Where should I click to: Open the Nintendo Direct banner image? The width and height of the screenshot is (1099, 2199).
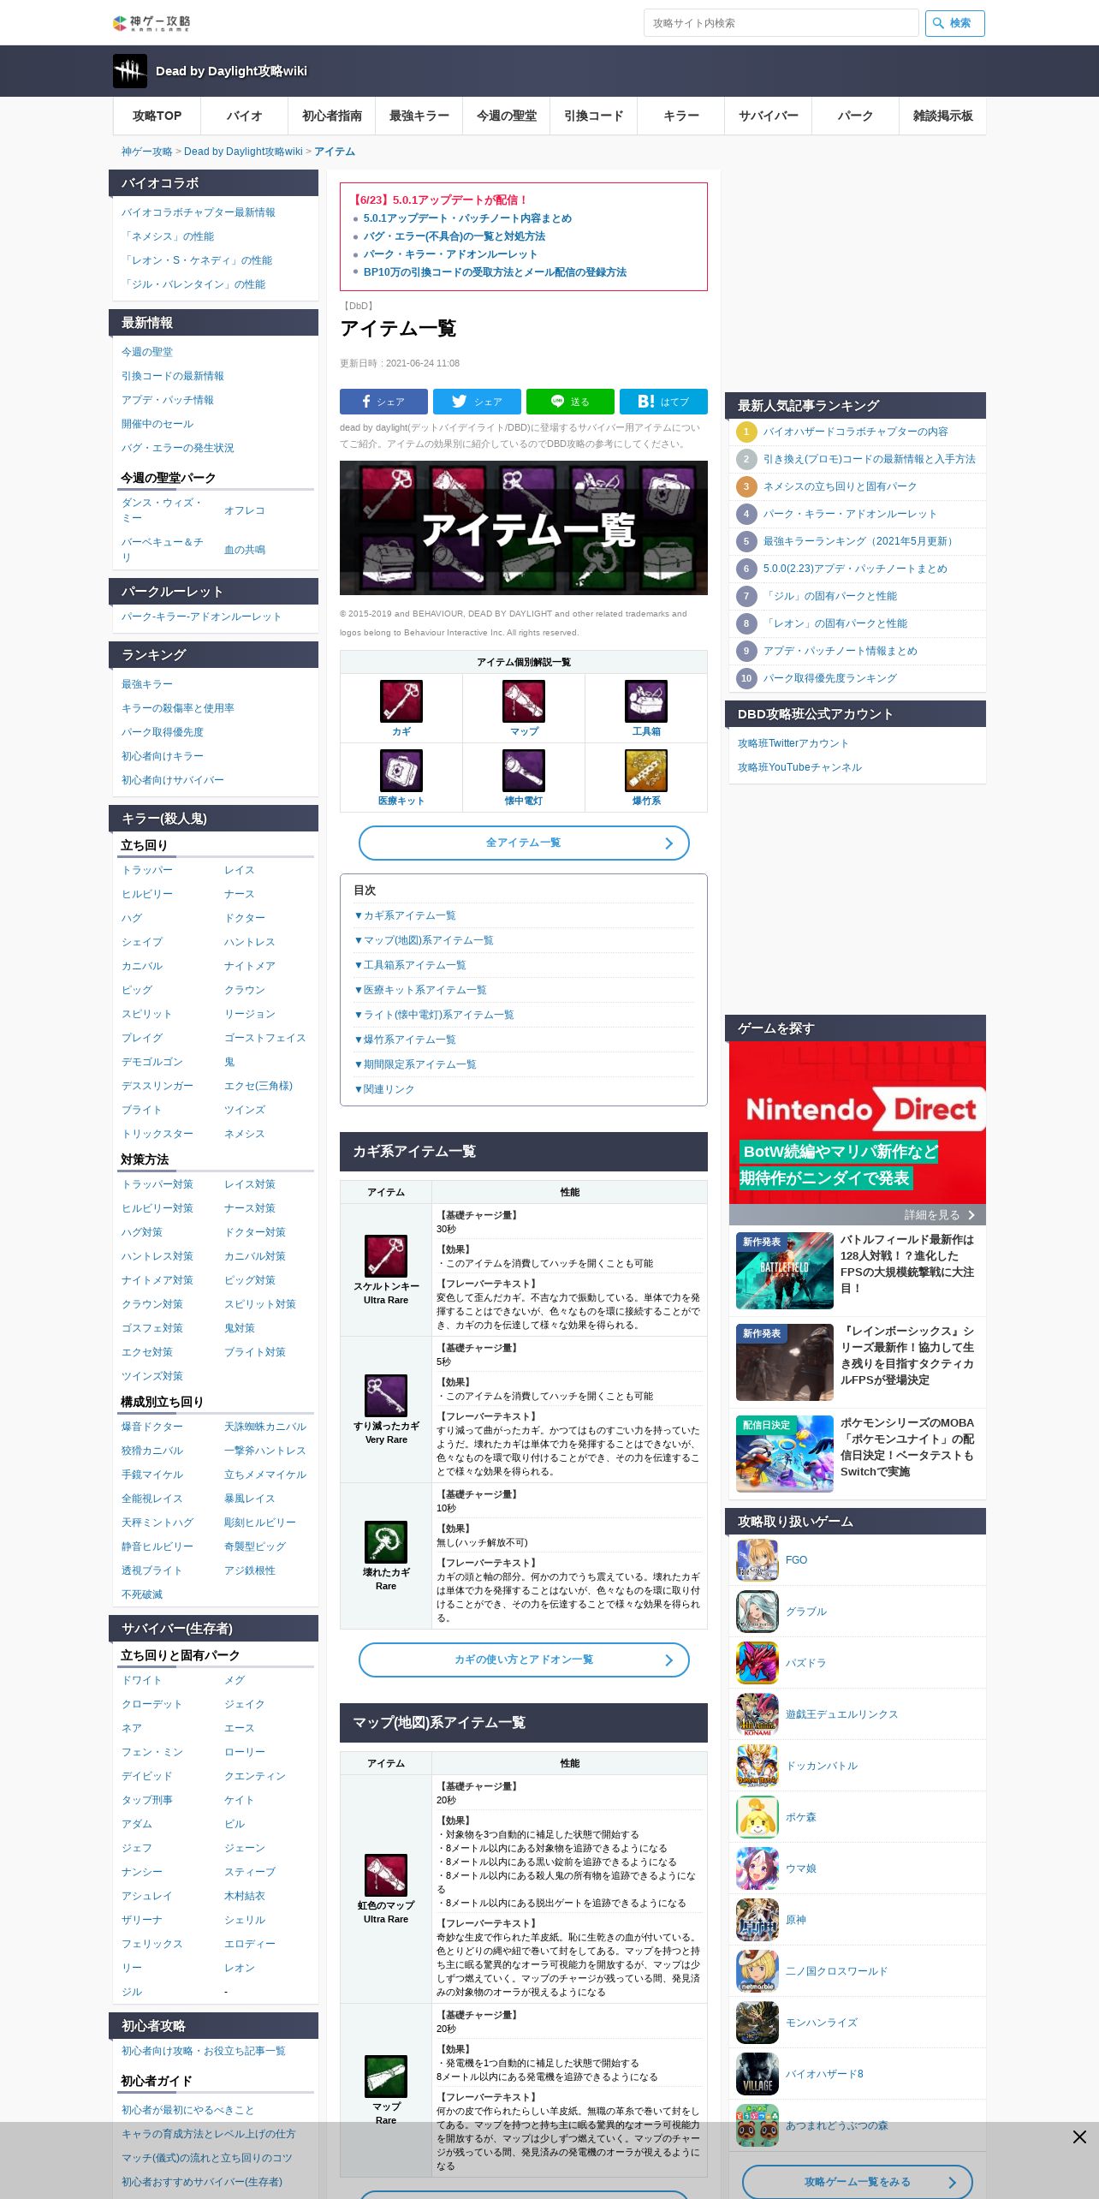[858, 1123]
